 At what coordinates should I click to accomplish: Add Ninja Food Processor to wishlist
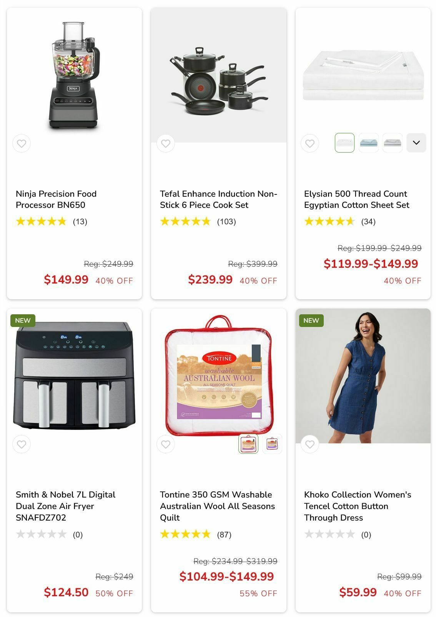[22, 143]
